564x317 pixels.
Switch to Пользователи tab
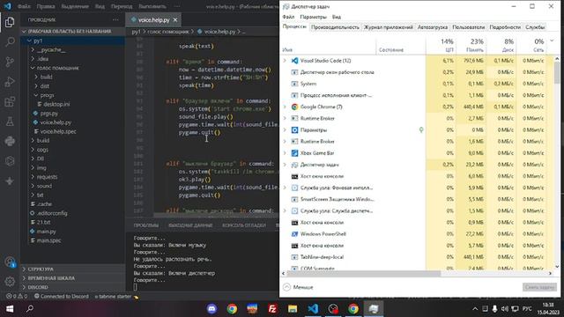click(468, 27)
